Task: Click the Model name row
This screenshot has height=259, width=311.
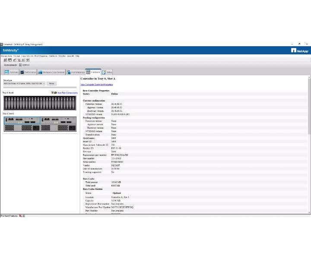Action: coord(194,138)
